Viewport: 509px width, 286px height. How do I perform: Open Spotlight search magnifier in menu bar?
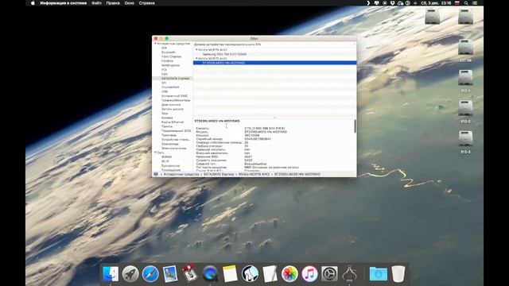[x=466, y=3]
